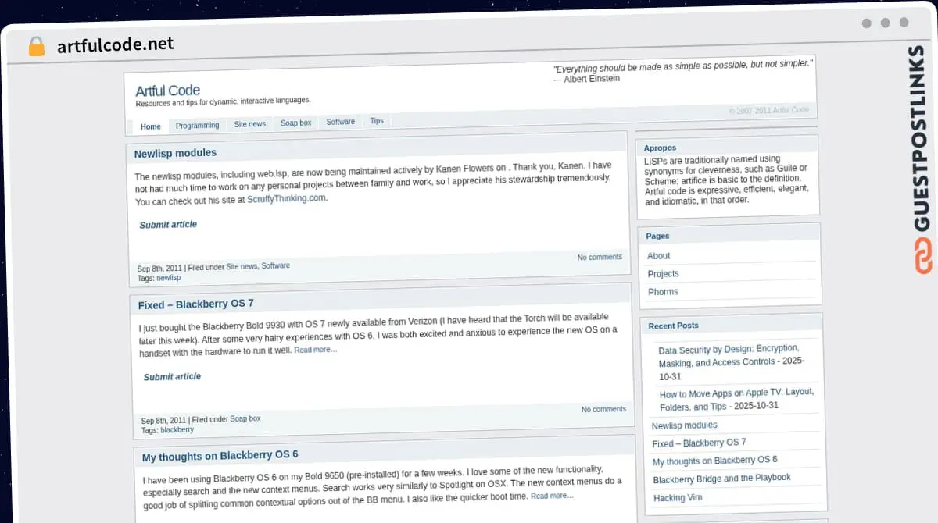Open Fixed – Blackberry OS 7 post title
This screenshot has width=938, height=523.
click(x=195, y=304)
